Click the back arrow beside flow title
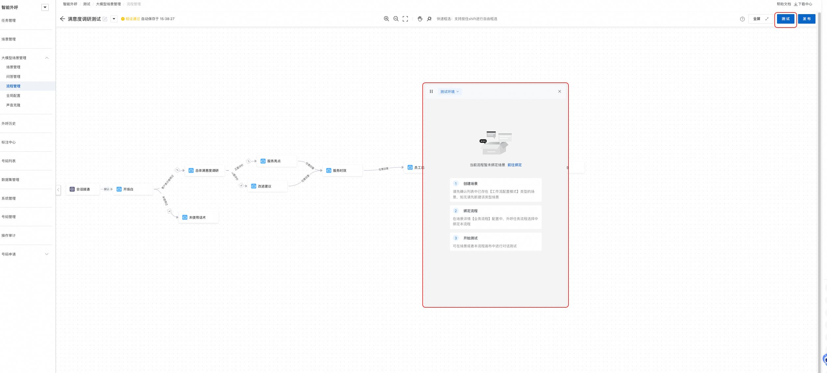 pos(63,19)
